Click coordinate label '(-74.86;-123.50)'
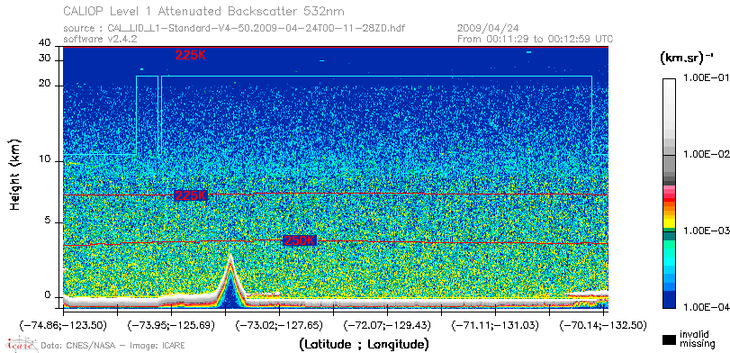730x353 pixels. pyautogui.click(x=63, y=324)
